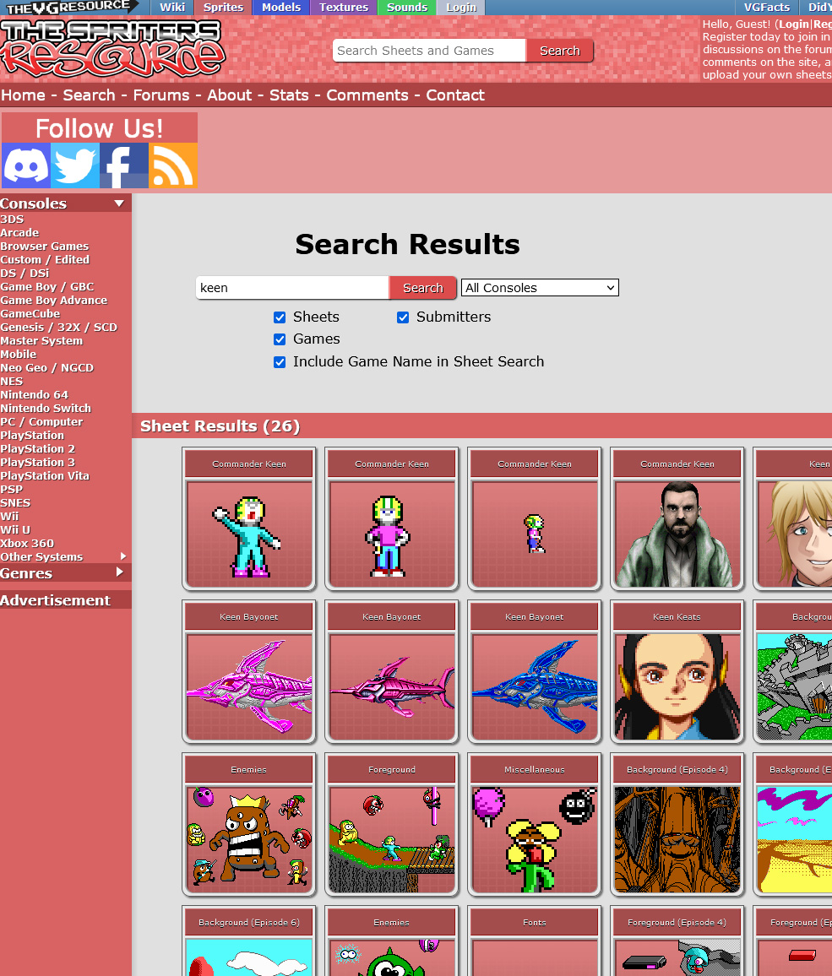Open the Master System link
Image resolution: width=832 pixels, height=976 pixels.
[x=41, y=340]
